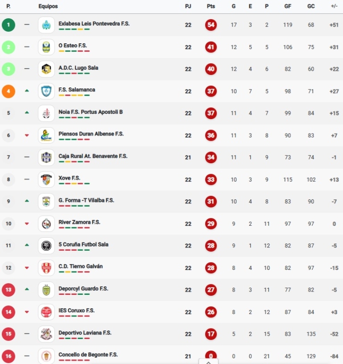
Task: Open the Noia F.S. Portus Apostoli B link
Action: (90, 112)
